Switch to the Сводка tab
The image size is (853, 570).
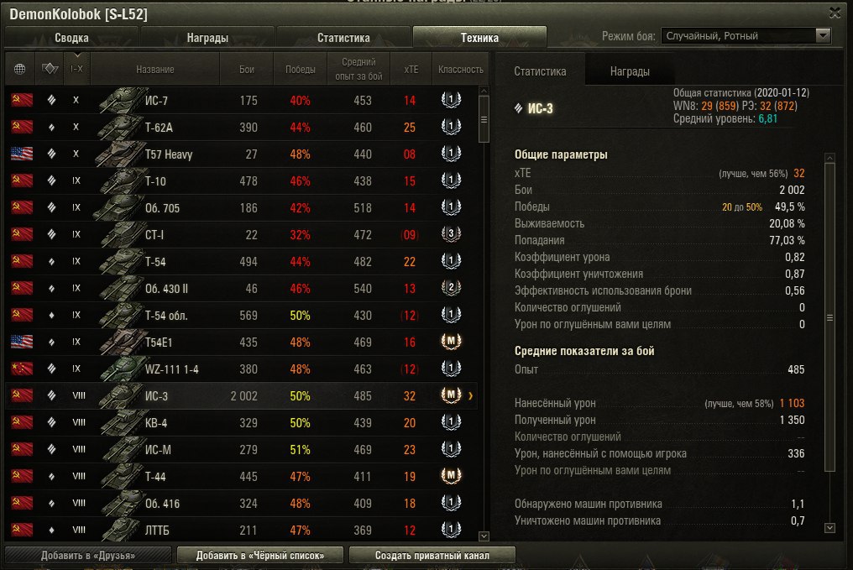[x=71, y=38]
